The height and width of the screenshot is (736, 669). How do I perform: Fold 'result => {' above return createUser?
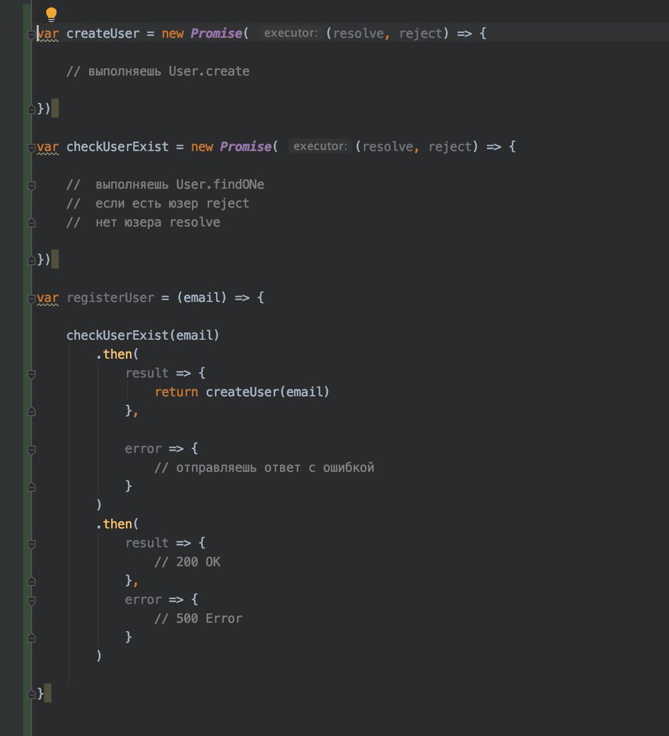32,374
